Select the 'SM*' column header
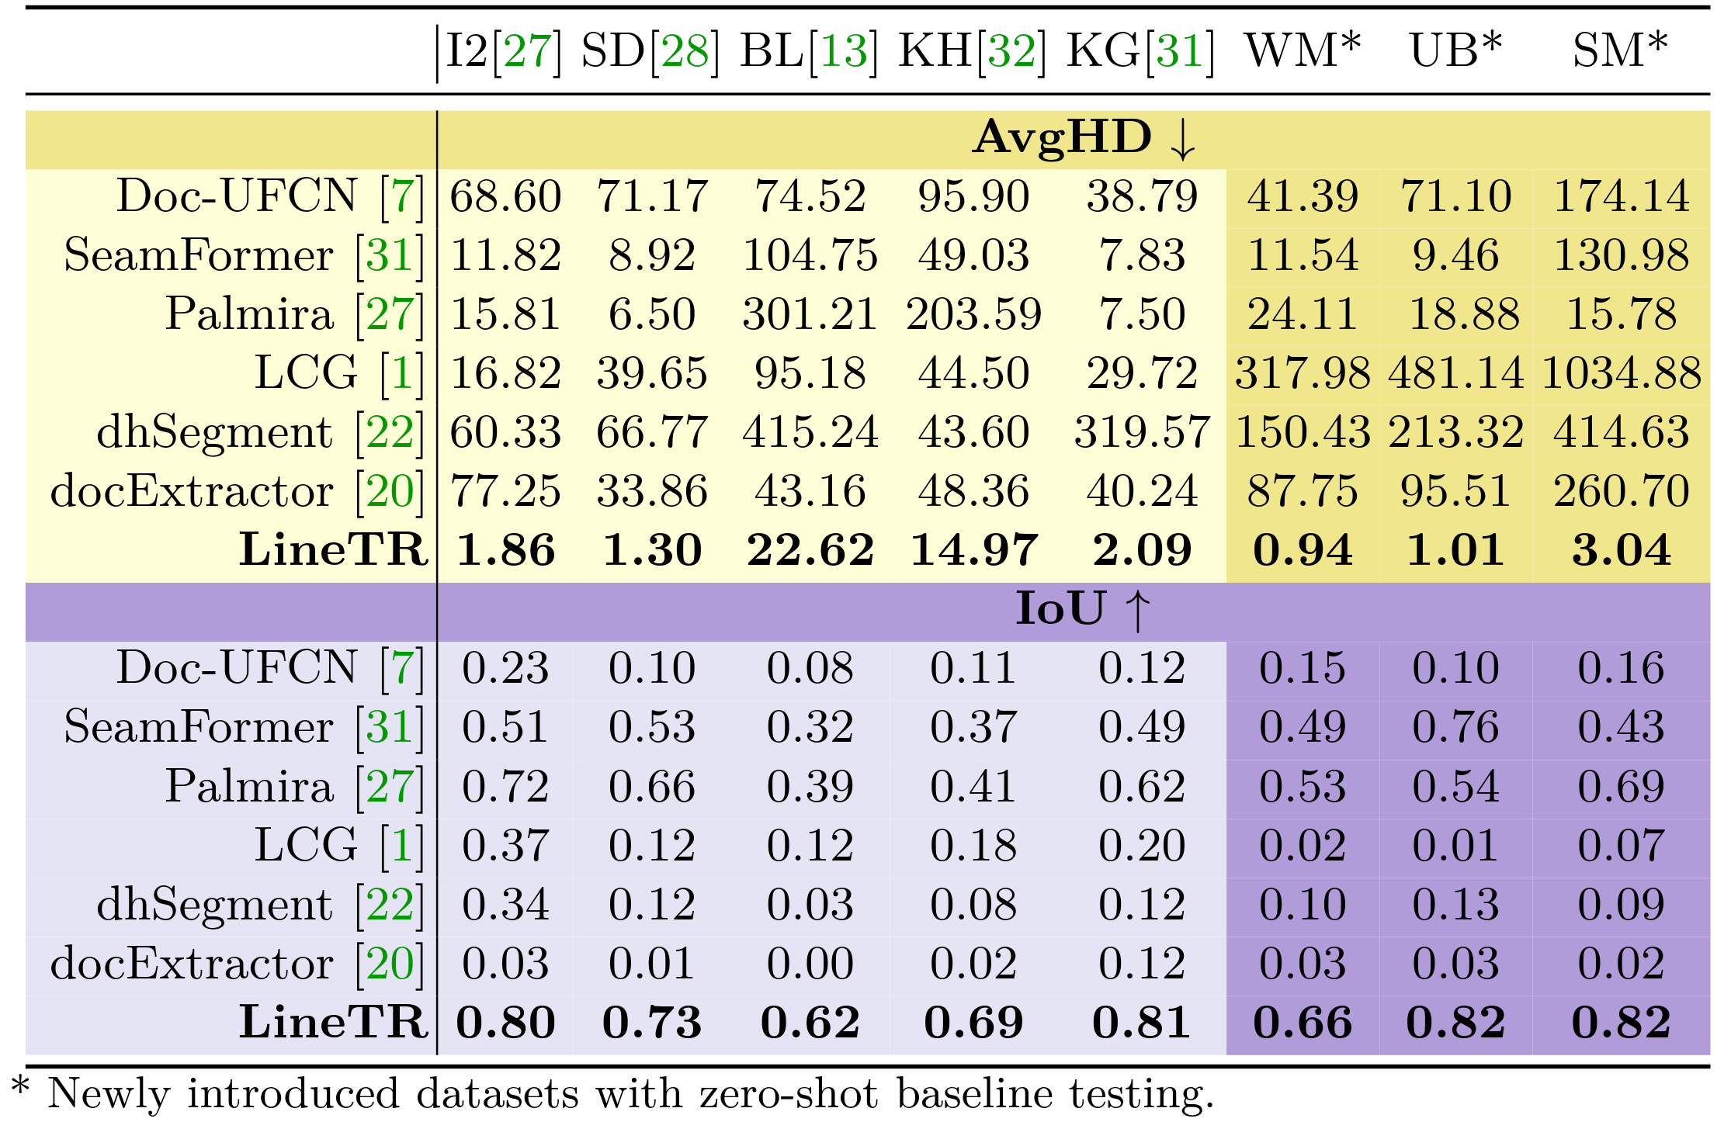Screen dimensions: 1731x1122 pos(1620,51)
